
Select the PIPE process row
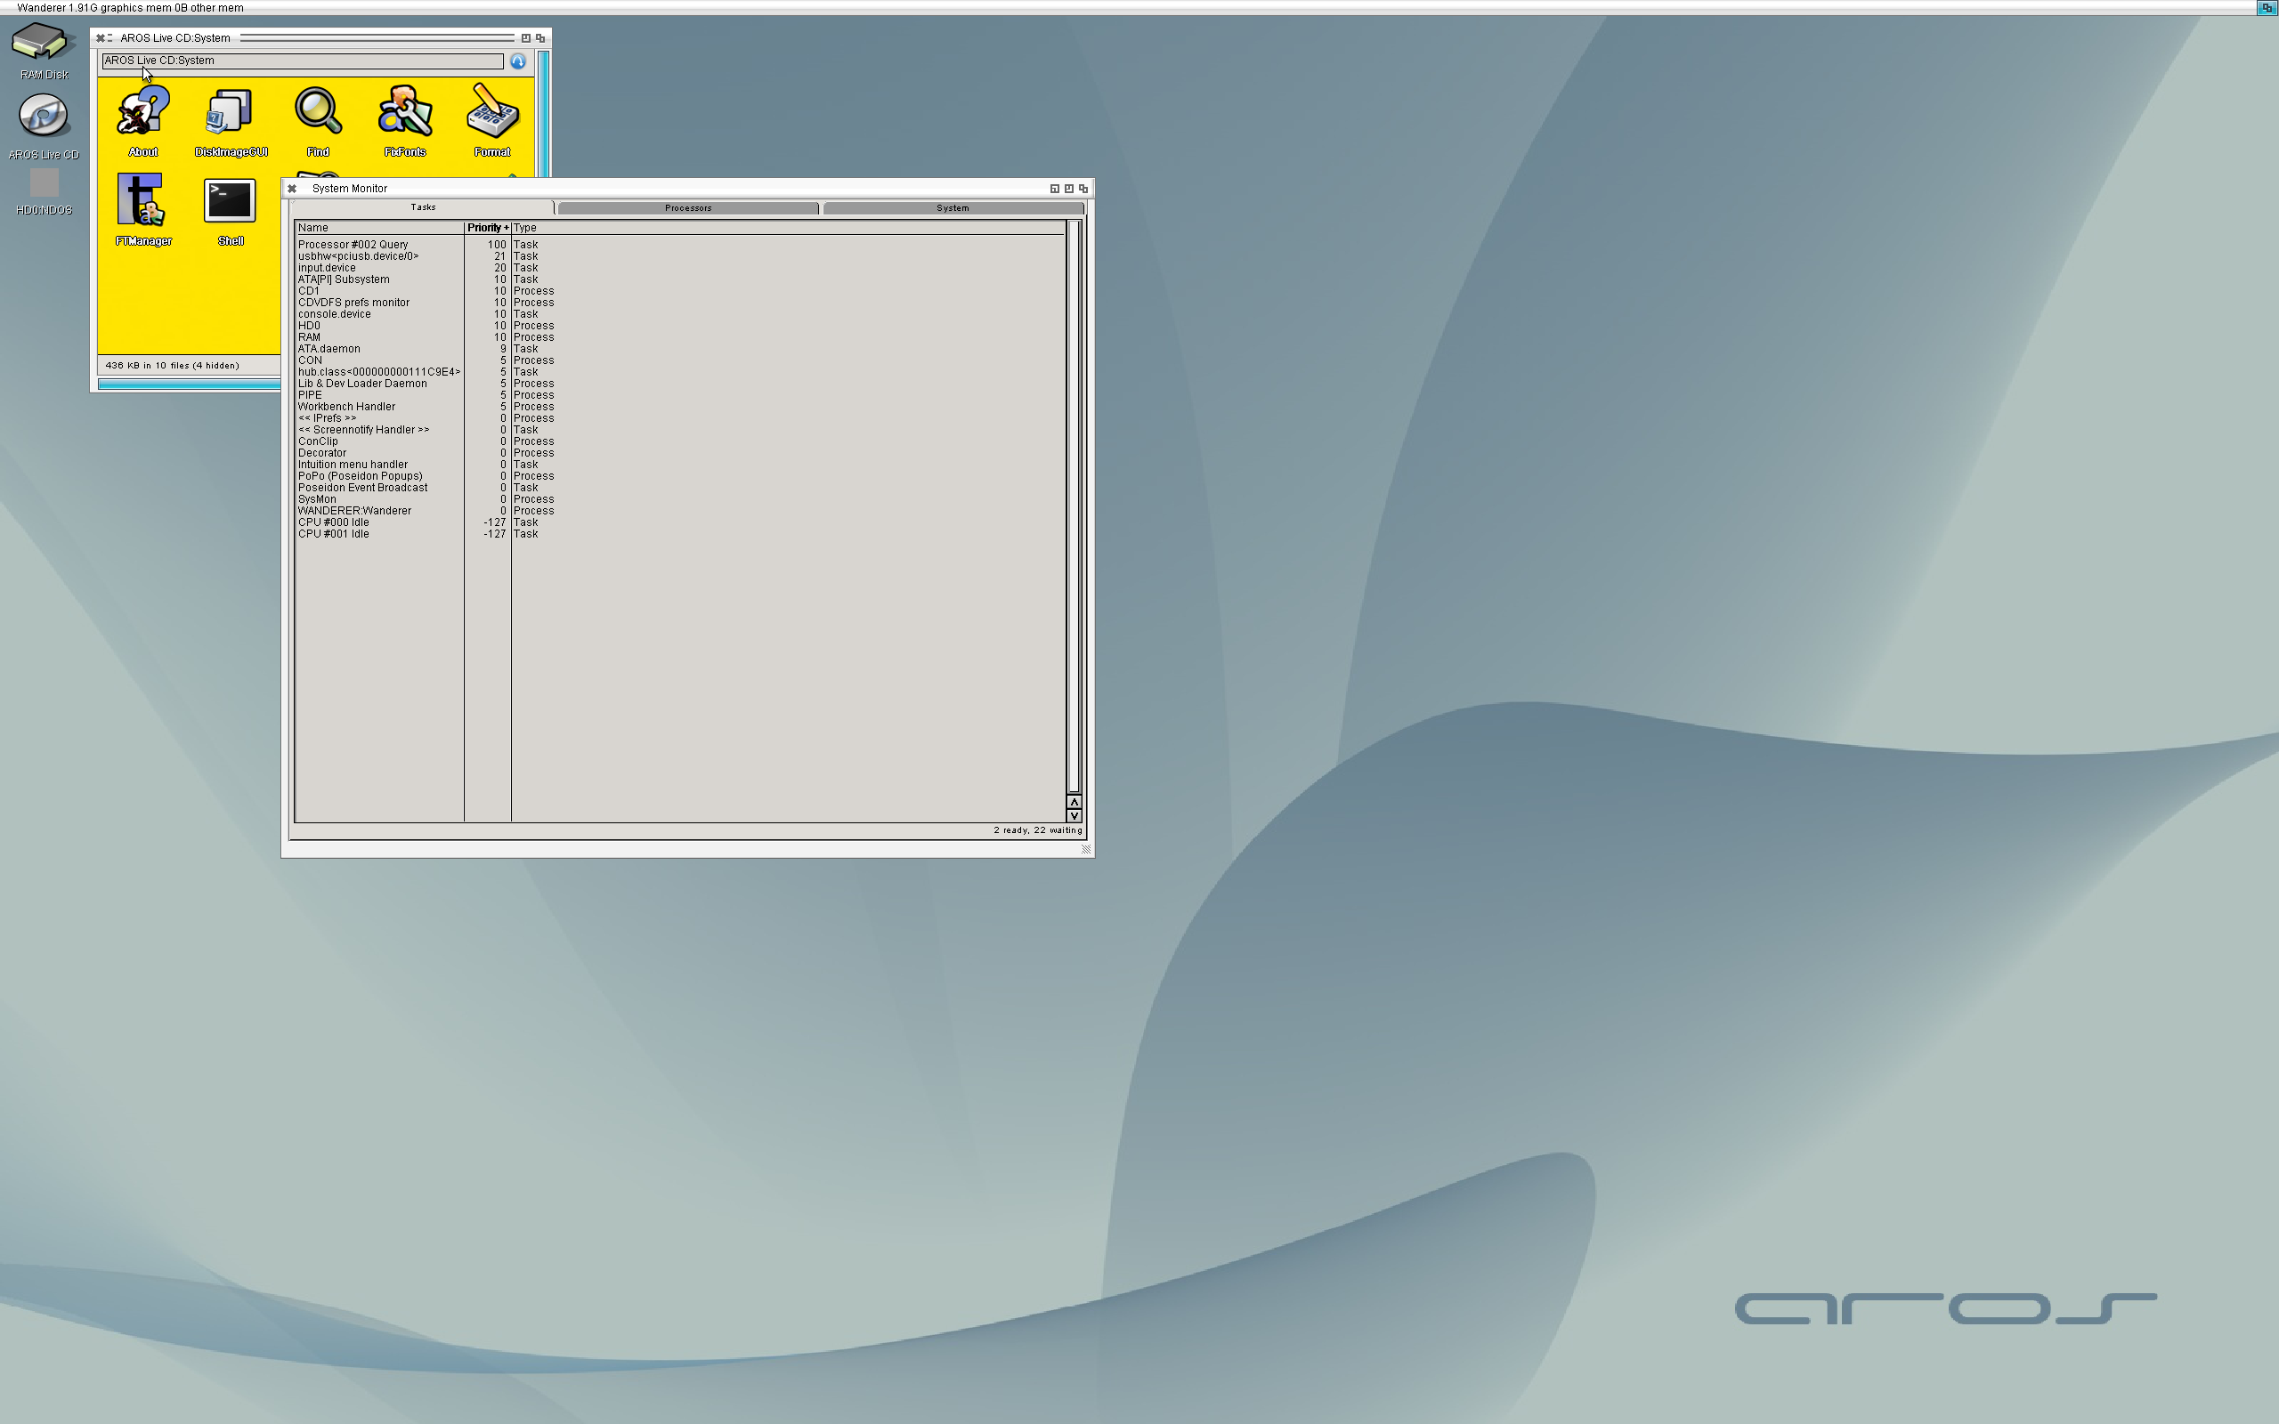click(x=680, y=395)
